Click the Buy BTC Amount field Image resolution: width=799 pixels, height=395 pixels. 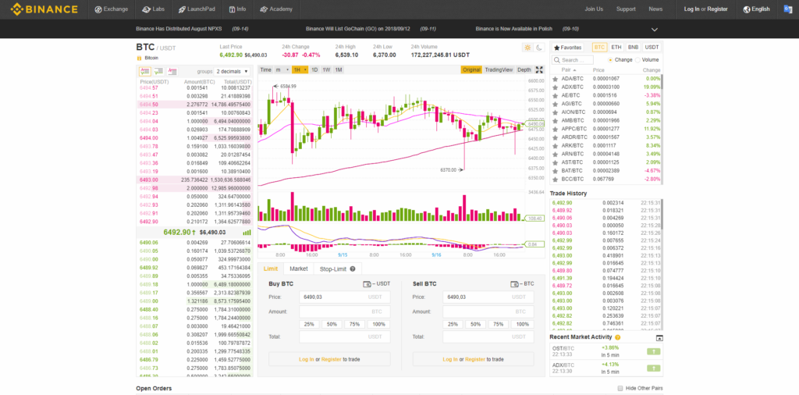point(344,311)
